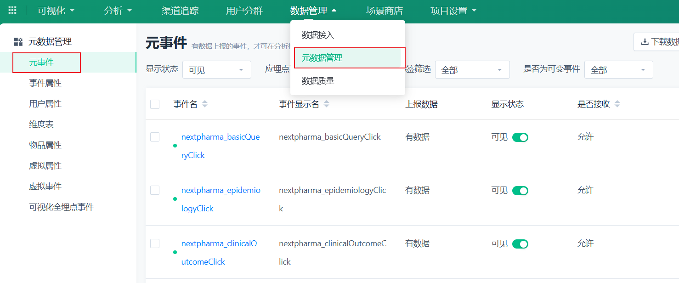Expand the 是否为可变事件 dropdown

click(x=618, y=70)
